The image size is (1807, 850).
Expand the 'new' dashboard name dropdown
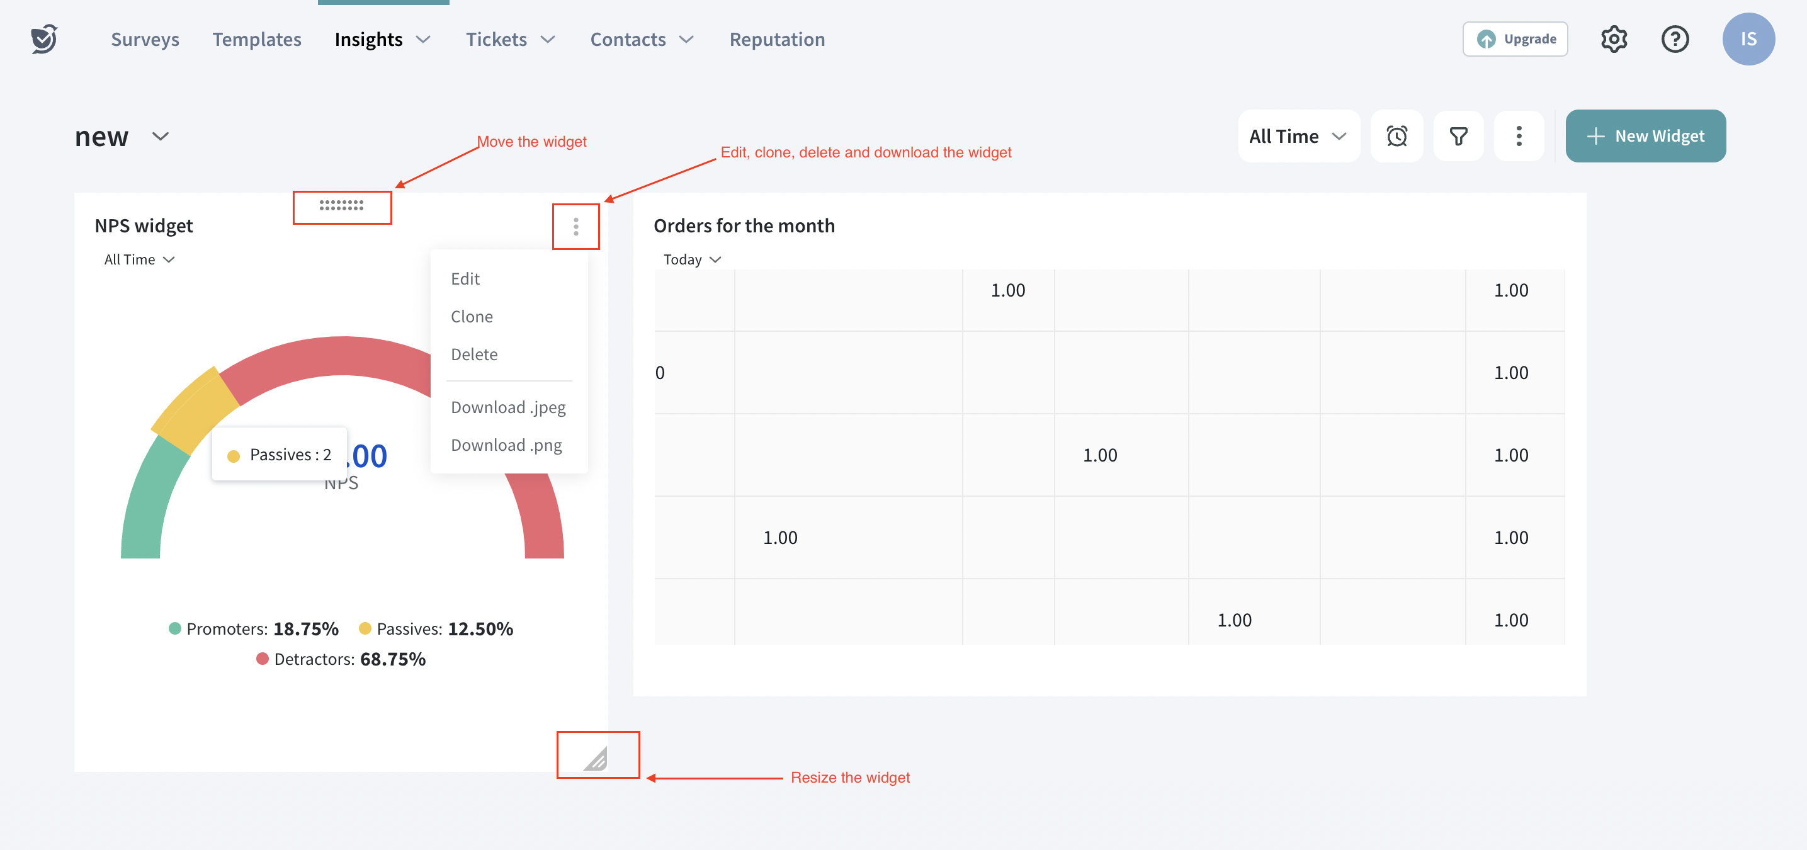click(x=160, y=136)
